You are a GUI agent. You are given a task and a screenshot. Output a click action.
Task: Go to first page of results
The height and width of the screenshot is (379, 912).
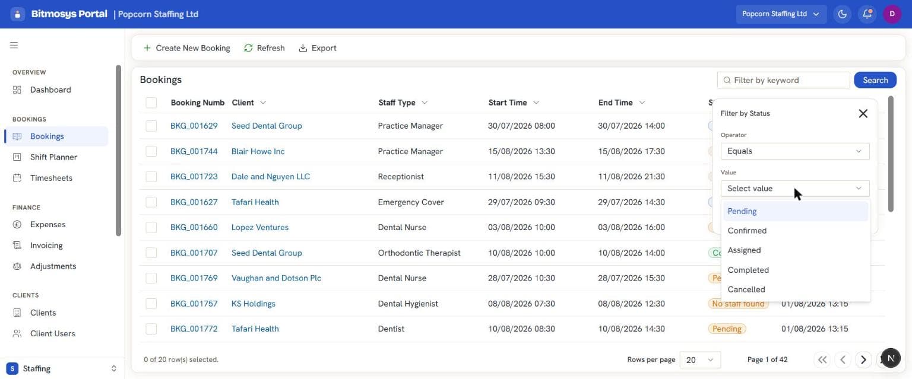tap(822, 359)
